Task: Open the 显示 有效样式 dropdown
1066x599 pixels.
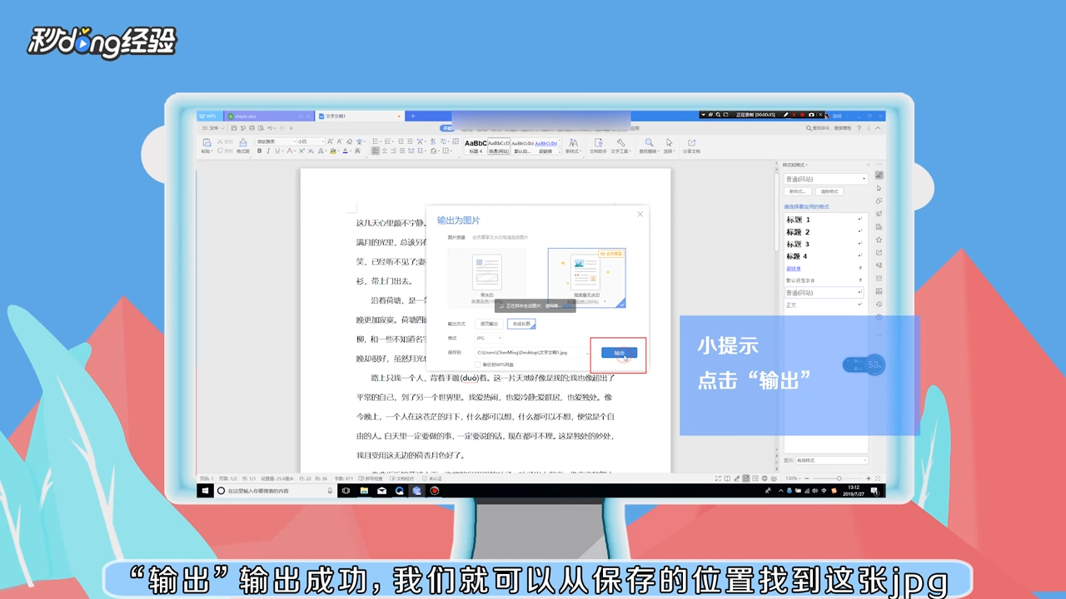Action: [831, 460]
